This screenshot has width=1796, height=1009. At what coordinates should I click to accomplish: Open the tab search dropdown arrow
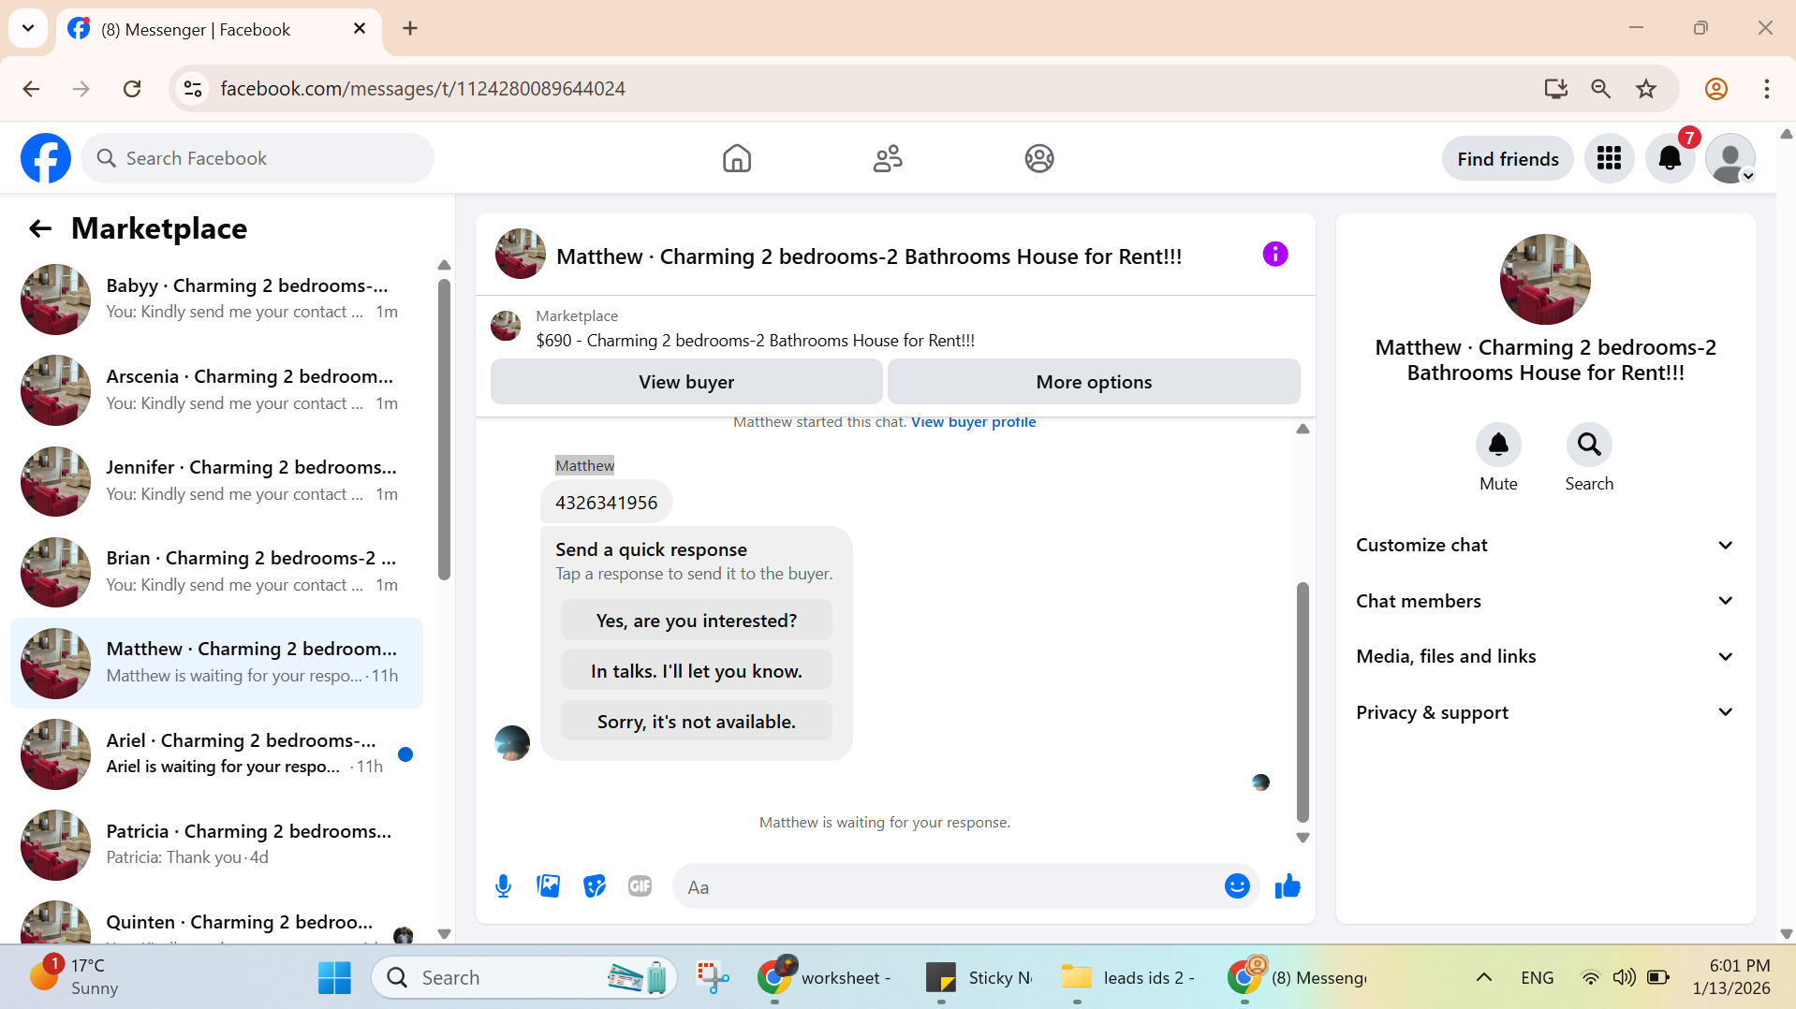coord(28,28)
